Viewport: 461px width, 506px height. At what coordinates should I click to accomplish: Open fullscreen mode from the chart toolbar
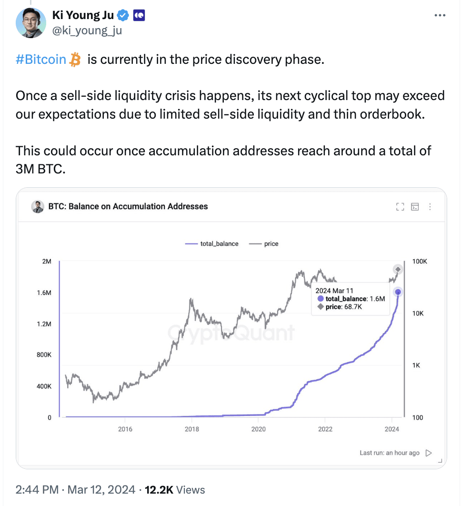[400, 207]
